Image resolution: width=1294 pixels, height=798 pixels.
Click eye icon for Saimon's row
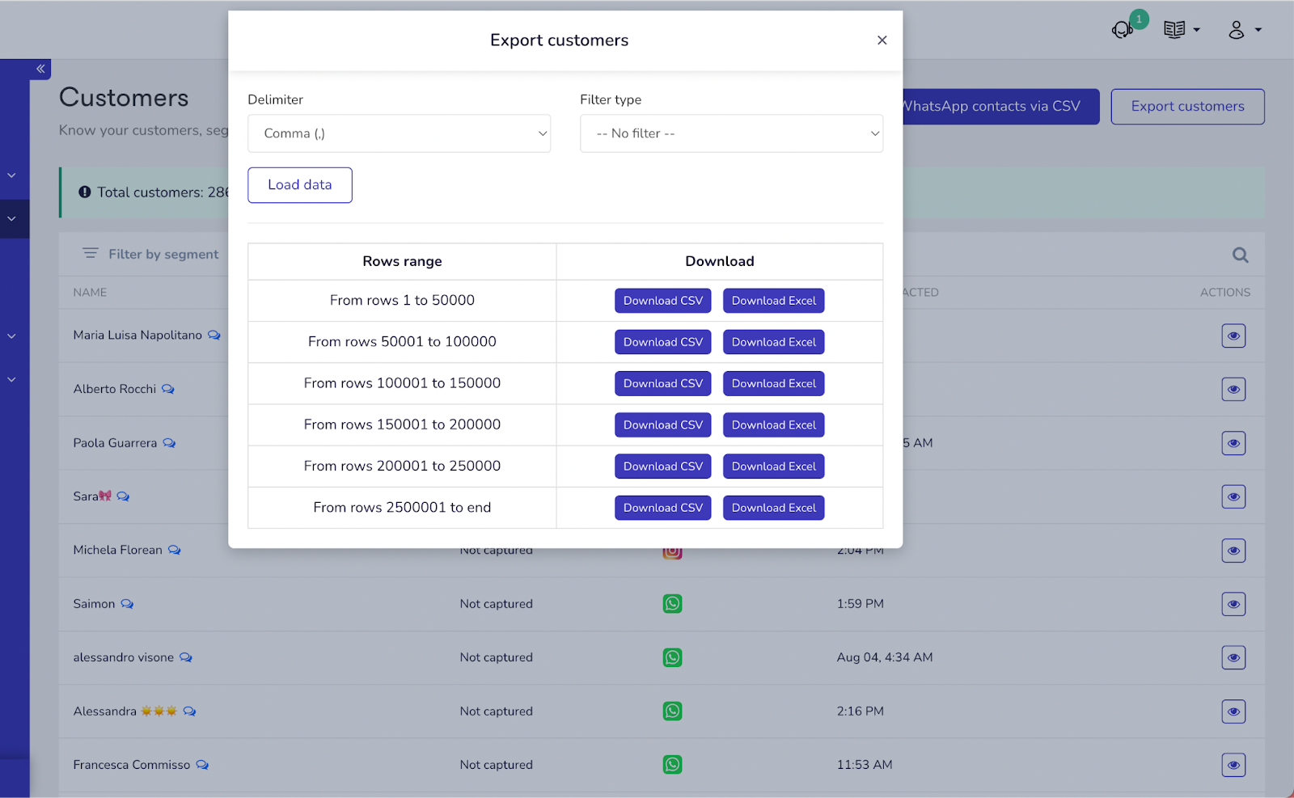pos(1233,604)
